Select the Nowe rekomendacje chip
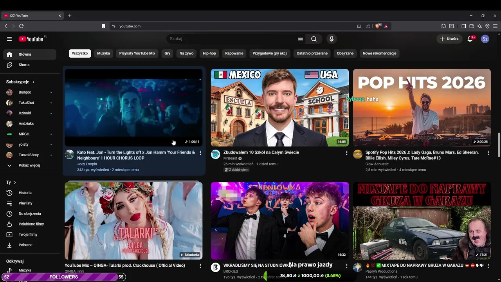Image resolution: width=501 pixels, height=282 pixels. 380,53
